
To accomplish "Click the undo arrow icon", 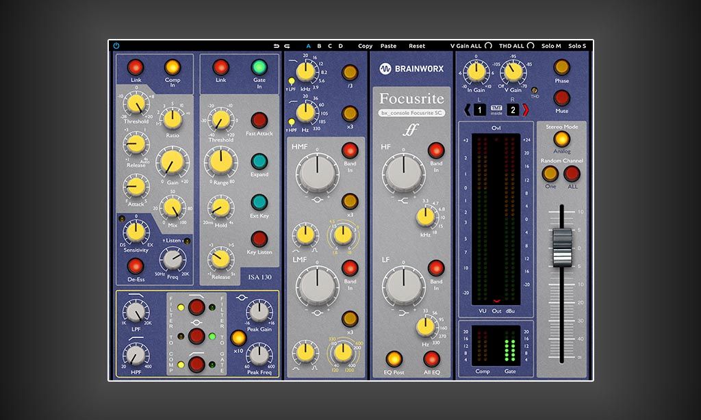I will click(x=277, y=46).
